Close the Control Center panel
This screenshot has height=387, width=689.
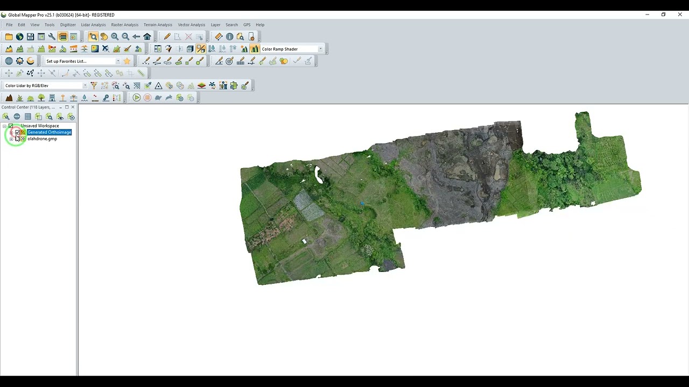pyautogui.click(x=73, y=107)
